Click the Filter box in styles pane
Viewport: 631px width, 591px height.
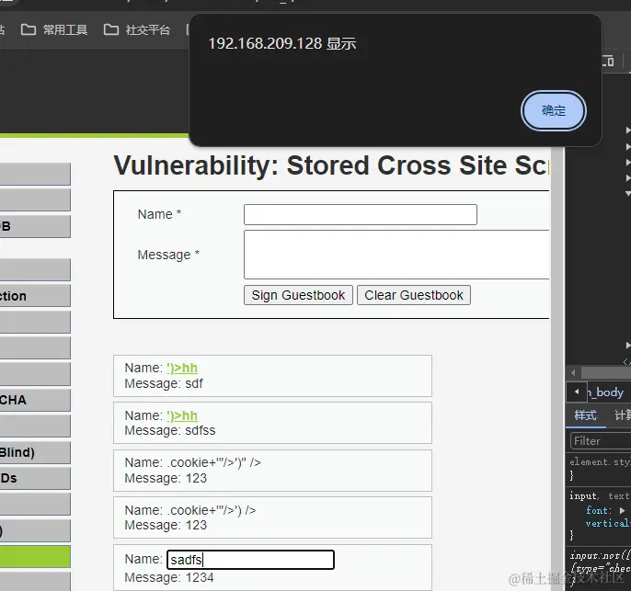click(x=601, y=441)
